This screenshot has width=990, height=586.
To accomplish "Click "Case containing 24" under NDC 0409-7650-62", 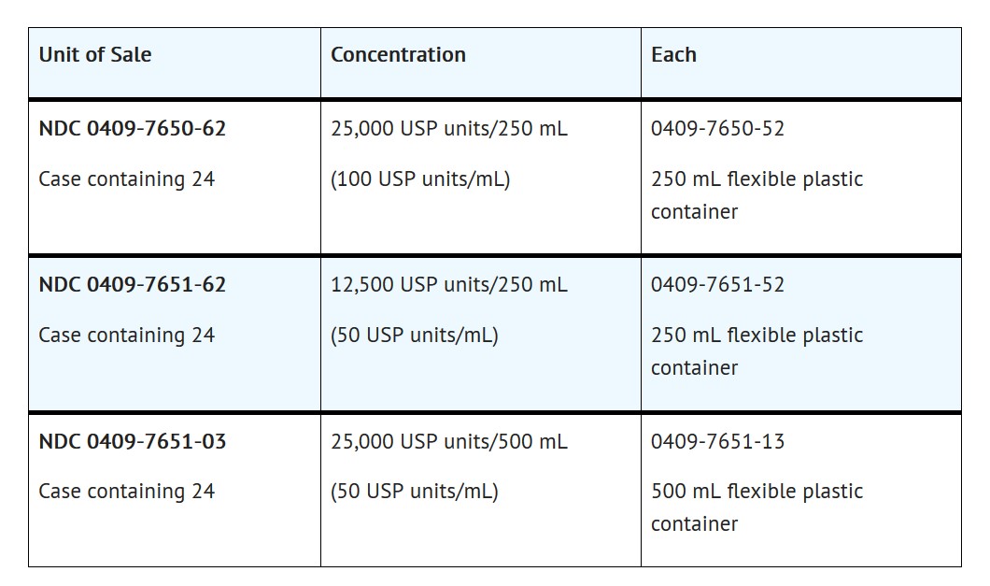I will point(126,179).
